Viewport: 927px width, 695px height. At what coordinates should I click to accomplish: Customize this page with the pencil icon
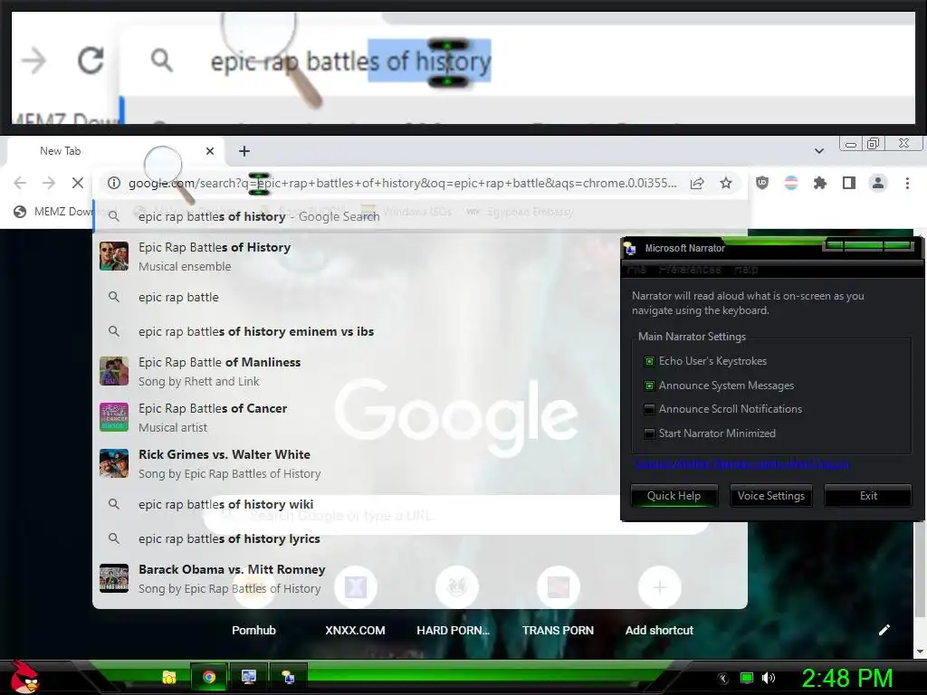[884, 630]
